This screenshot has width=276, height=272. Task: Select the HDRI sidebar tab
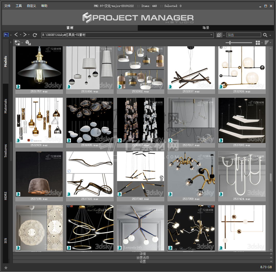pos(6,196)
